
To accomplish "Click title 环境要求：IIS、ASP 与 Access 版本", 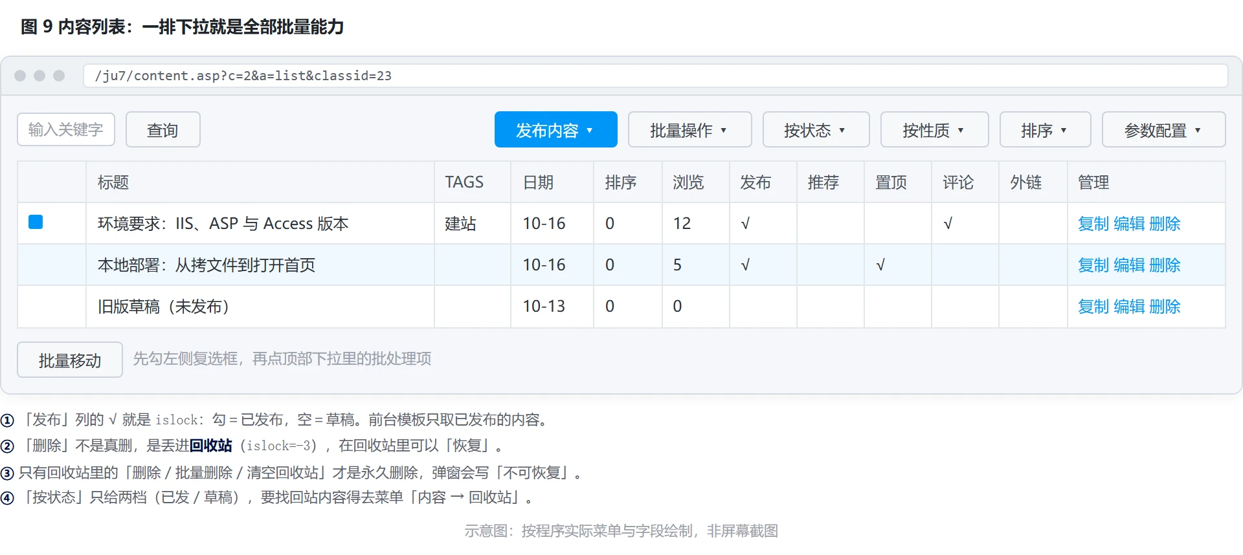I will (223, 224).
